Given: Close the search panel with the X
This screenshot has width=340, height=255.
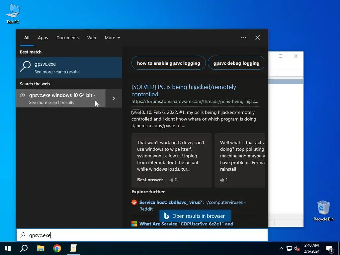Looking at the screenshot, I should pyautogui.click(x=258, y=38).
